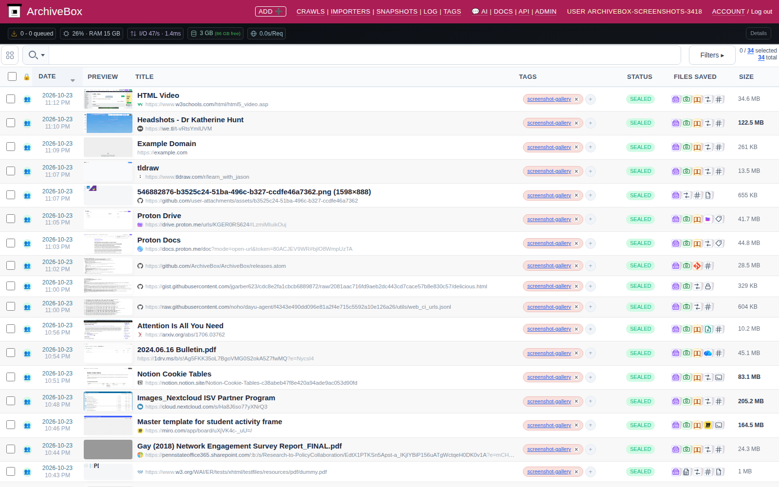Open document file icon in 546882876 png row

click(x=708, y=195)
